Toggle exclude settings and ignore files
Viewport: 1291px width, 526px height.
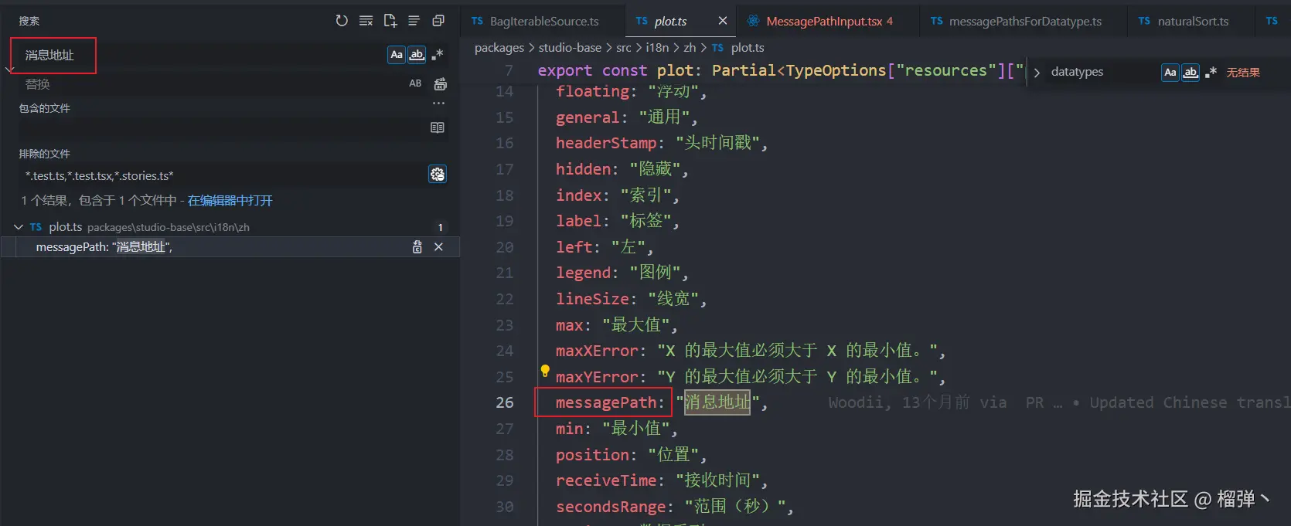(438, 175)
